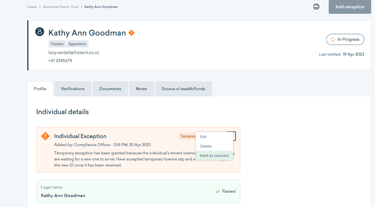Screen dimensions: 375x207
Task: Choose Delete in the exception menu
Action: click(214, 146)
